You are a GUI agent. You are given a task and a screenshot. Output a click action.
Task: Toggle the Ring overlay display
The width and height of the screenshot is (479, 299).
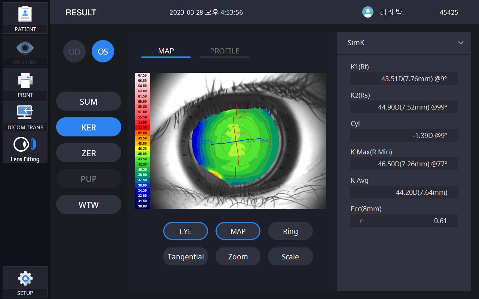(x=290, y=231)
